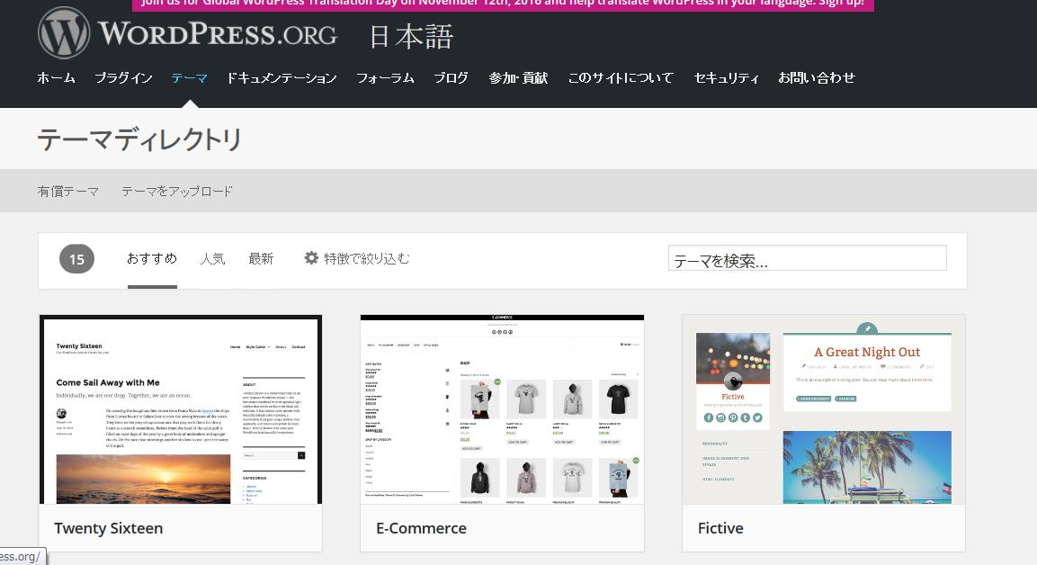
Task: Visit the ブログ navigation link
Action: [451, 78]
